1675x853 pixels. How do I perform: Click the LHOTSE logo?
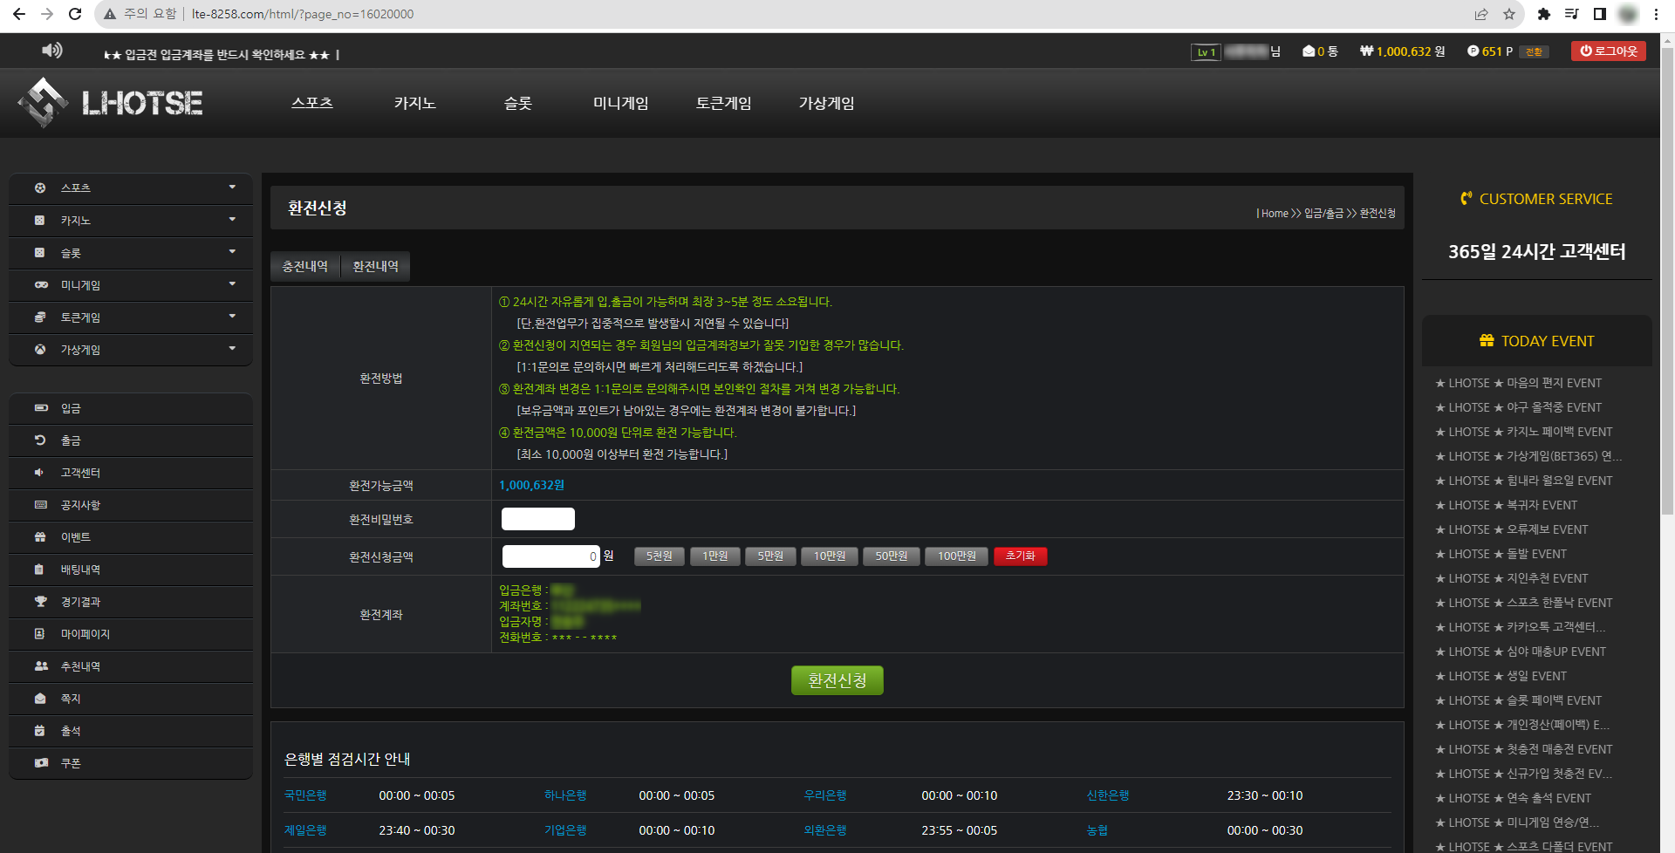click(111, 103)
